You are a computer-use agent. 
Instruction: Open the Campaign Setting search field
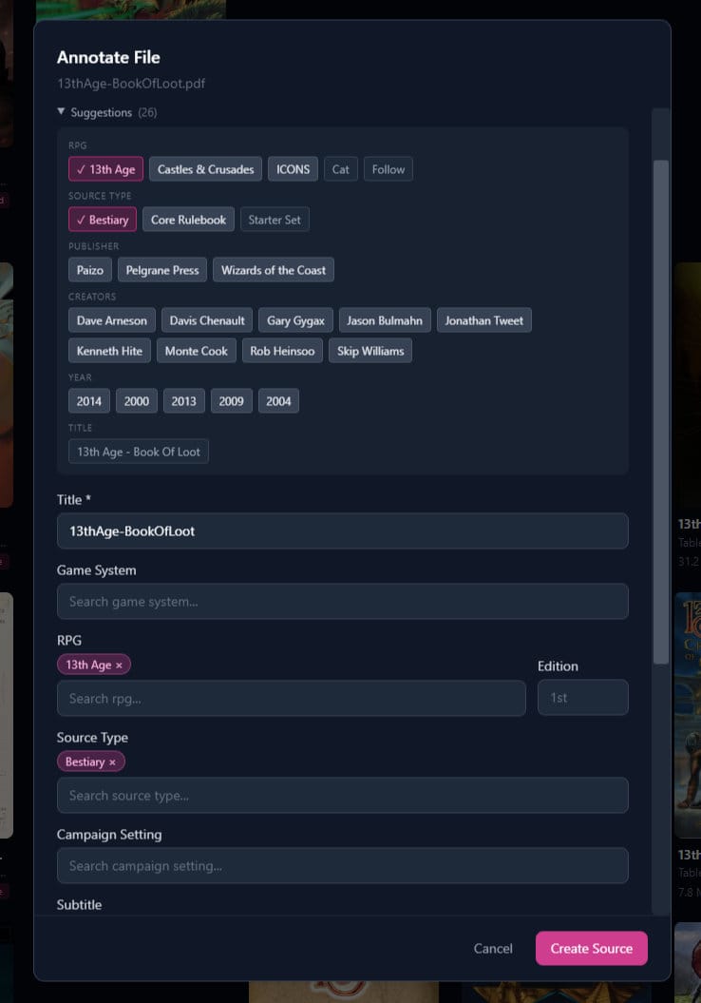(x=342, y=865)
